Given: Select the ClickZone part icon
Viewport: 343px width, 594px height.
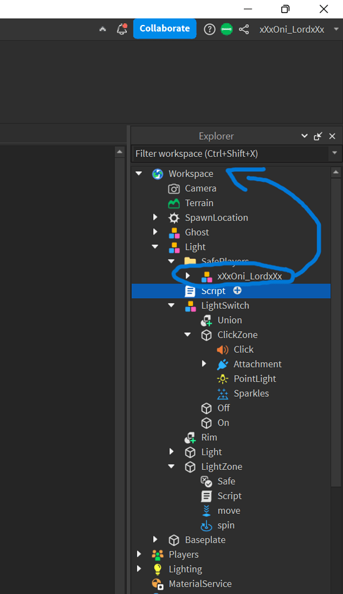Looking at the screenshot, I should pyautogui.click(x=207, y=335).
